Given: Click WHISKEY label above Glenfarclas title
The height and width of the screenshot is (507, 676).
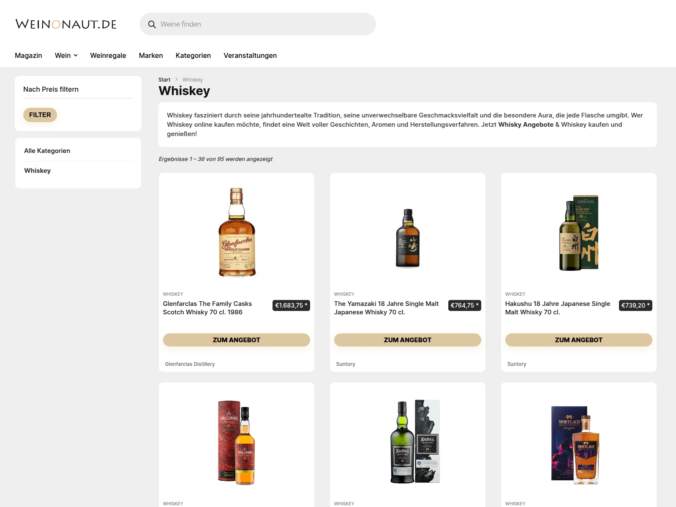Looking at the screenshot, I should (173, 294).
